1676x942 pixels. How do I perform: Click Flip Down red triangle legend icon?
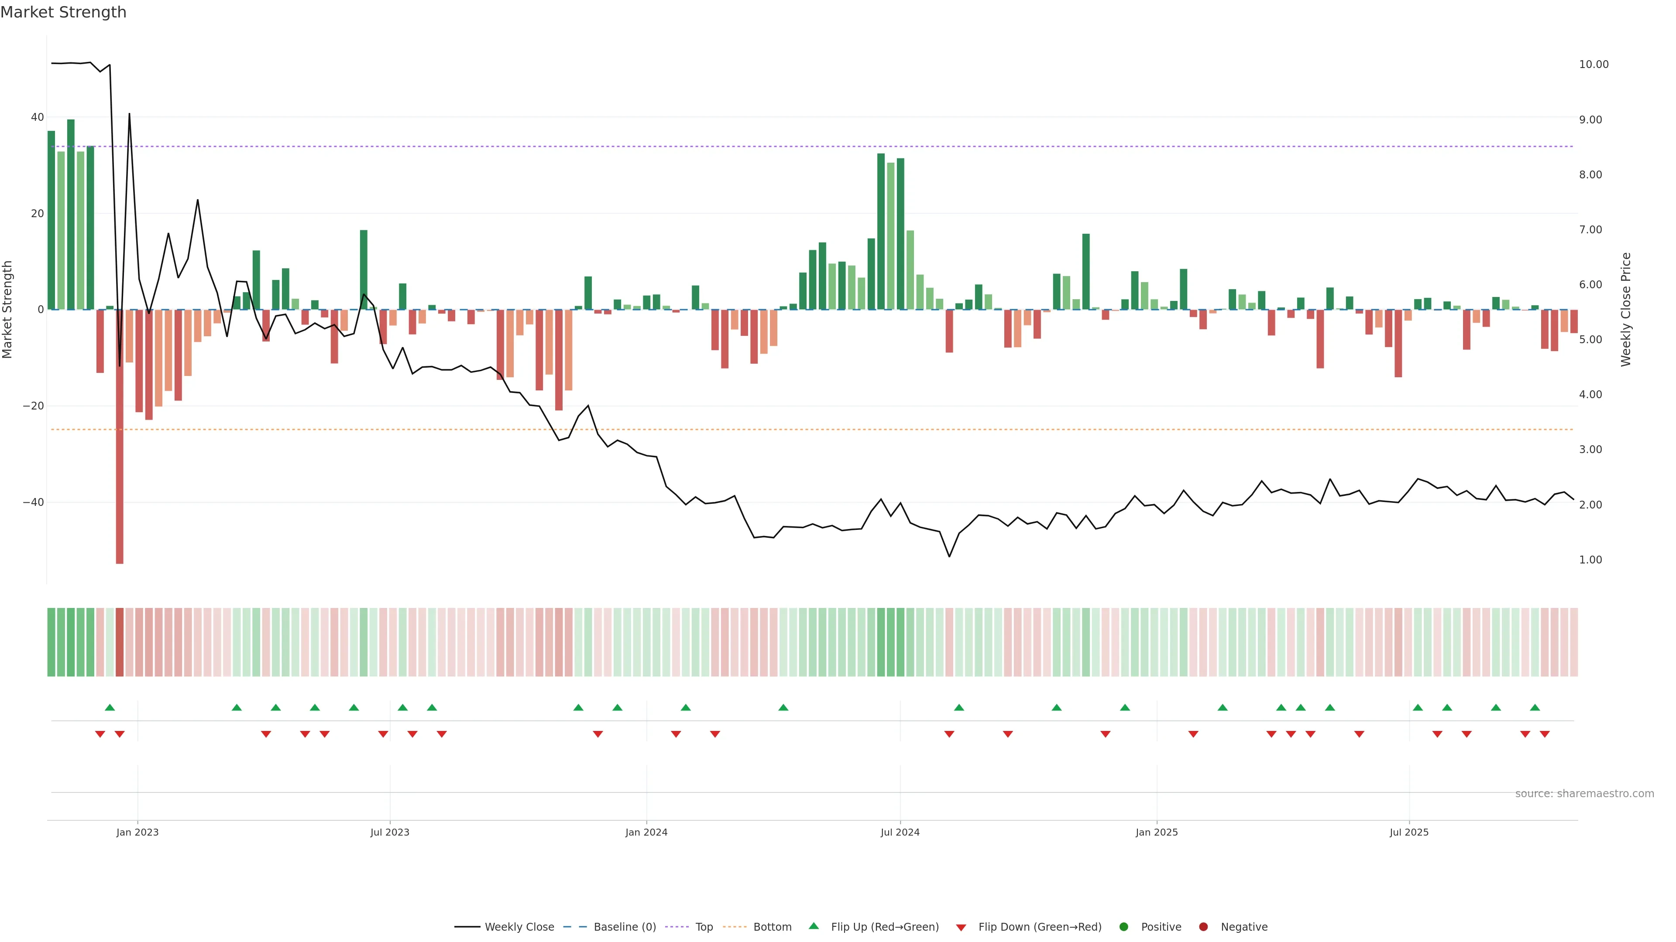click(x=961, y=927)
